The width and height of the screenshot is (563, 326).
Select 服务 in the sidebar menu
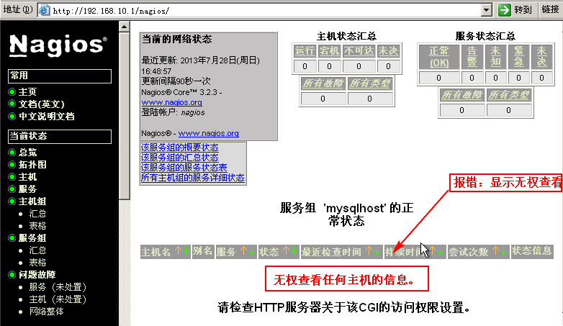pyautogui.click(x=27, y=189)
